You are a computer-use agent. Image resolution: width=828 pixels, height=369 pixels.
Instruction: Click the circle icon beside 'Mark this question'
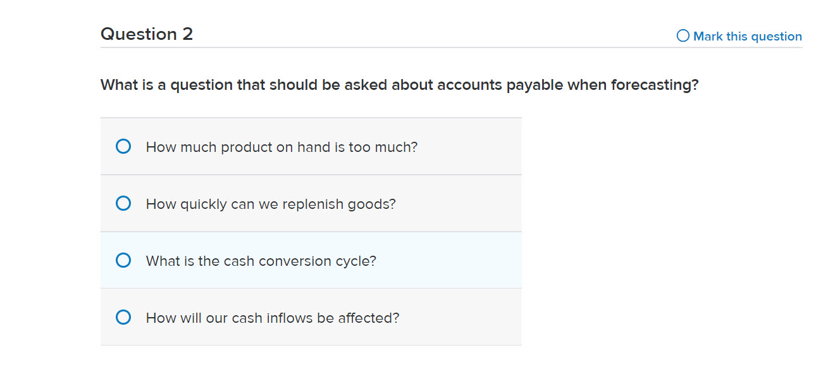point(683,35)
